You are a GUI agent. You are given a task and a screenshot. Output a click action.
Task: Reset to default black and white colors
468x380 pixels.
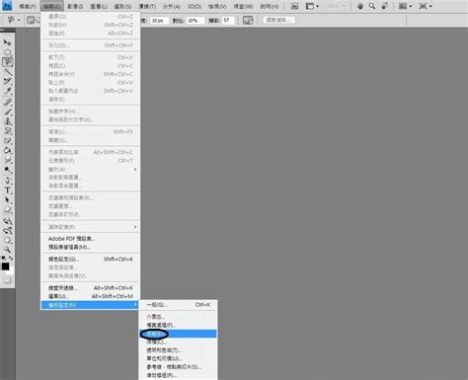[x=4, y=259]
